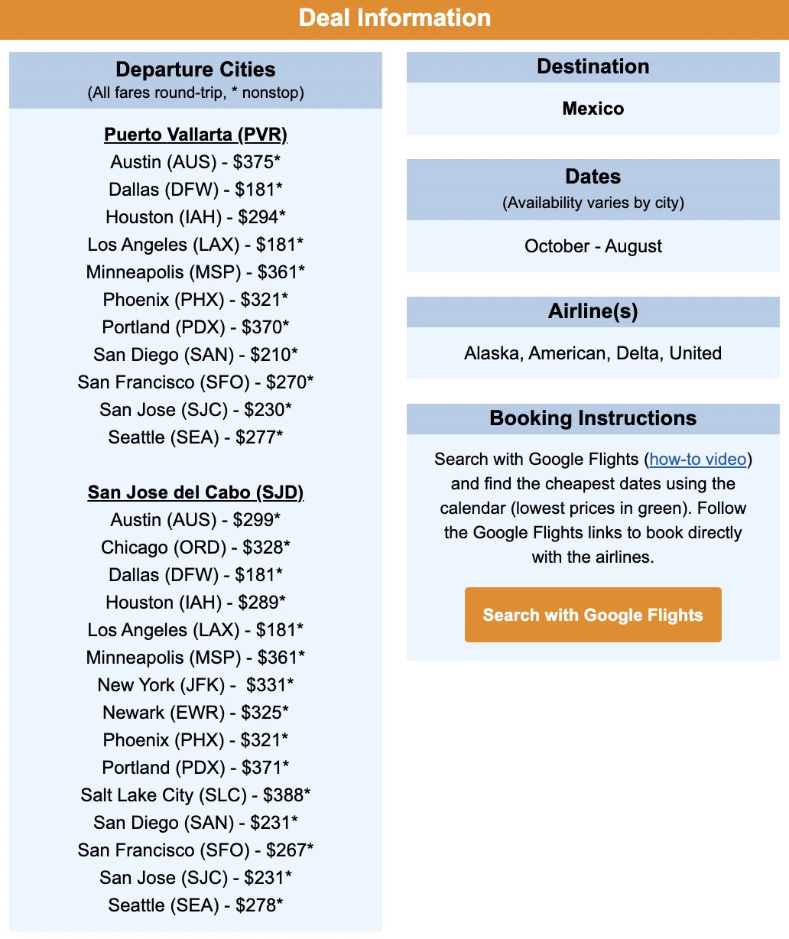Click the Alaska, American, Delta, United airlines text
The width and height of the screenshot is (789, 939).
pyautogui.click(x=593, y=353)
